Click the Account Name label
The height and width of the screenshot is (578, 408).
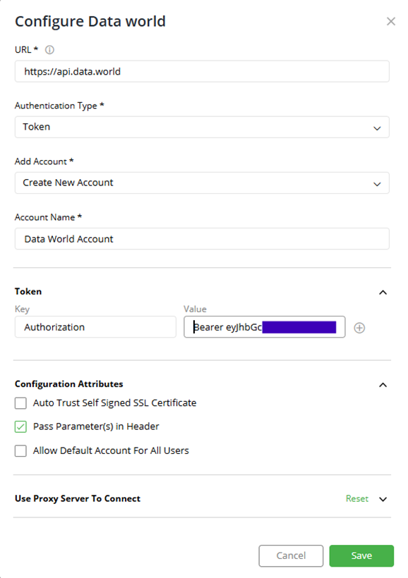[x=49, y=218]
